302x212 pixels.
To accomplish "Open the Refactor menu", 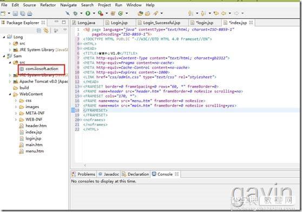I will (48, 5).
